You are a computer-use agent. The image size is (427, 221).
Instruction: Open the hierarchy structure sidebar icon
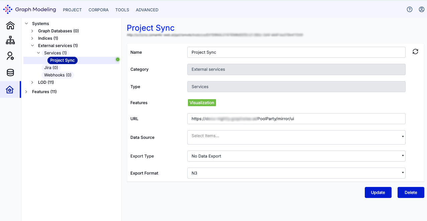pyautogui.click(x=10, y=40)
